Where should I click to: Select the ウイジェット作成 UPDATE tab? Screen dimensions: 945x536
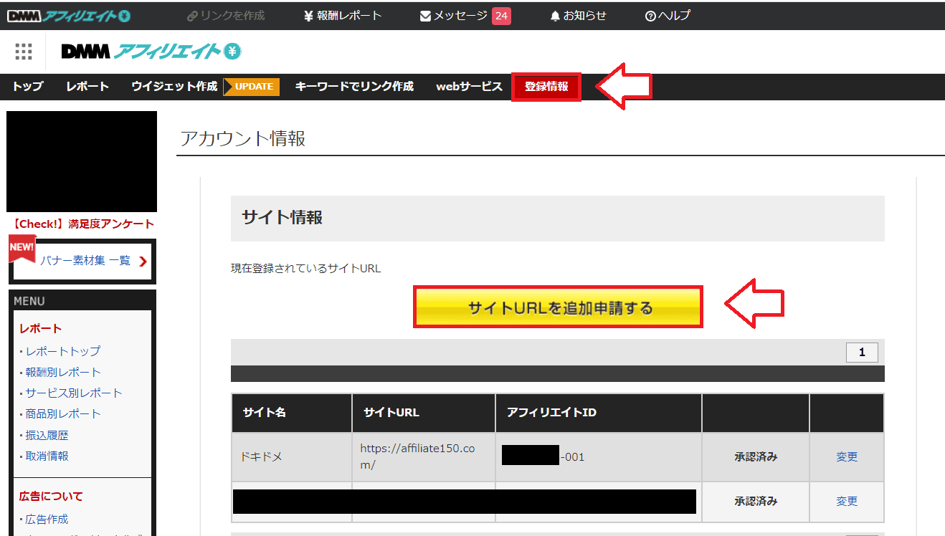click(x=176, y=87)
